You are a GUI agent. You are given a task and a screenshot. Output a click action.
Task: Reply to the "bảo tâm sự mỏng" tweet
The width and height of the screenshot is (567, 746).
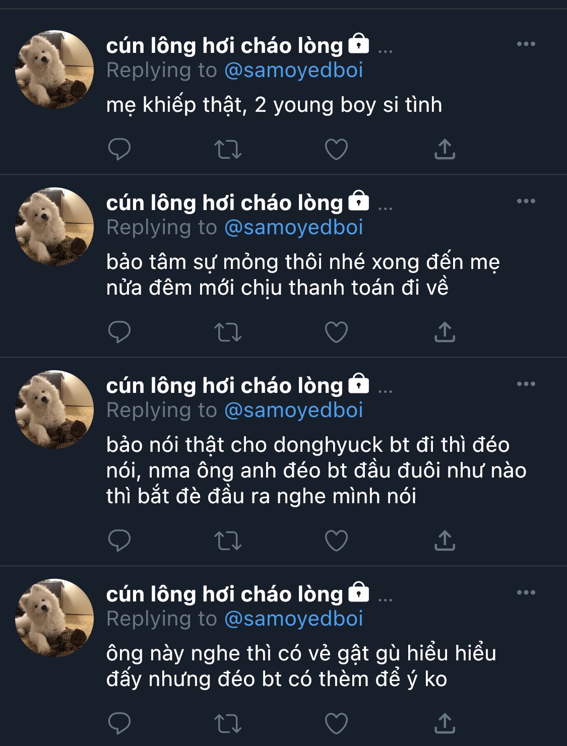119,332
